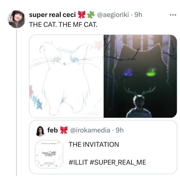Open the tweet's 9h timestamp next to @aegioriki

click(x=138, y=15)
